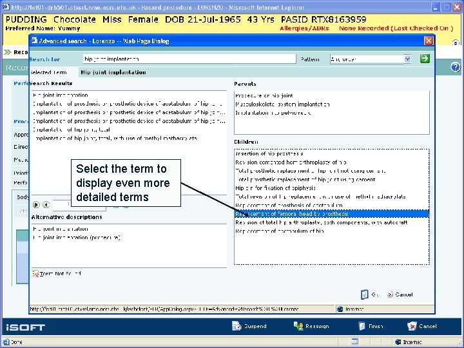Click first page navigation icon
This screenshot has width=464, height=348.
click(x=36, y=204)
